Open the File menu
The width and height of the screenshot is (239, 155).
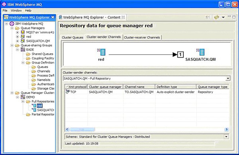5,10
